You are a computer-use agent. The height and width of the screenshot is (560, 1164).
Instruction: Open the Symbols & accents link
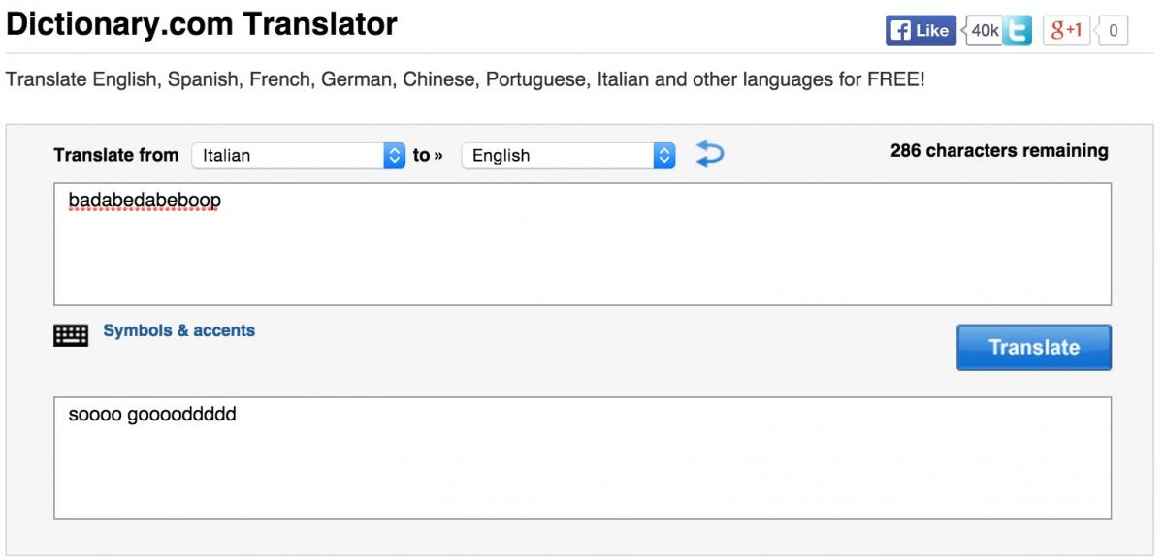tap(179, 330)
